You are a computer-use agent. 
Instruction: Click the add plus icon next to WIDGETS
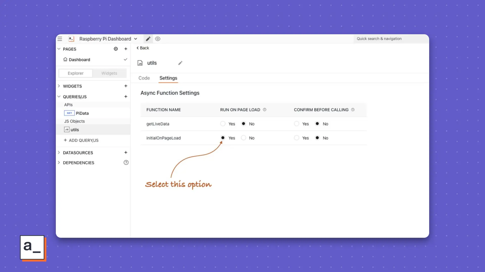click(126, 86)
